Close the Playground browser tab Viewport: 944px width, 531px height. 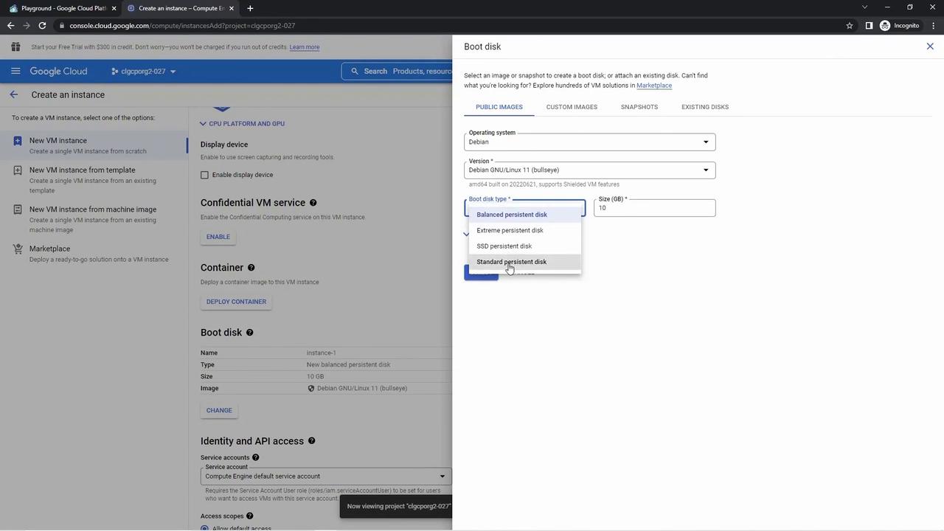(x=114, y=8)
